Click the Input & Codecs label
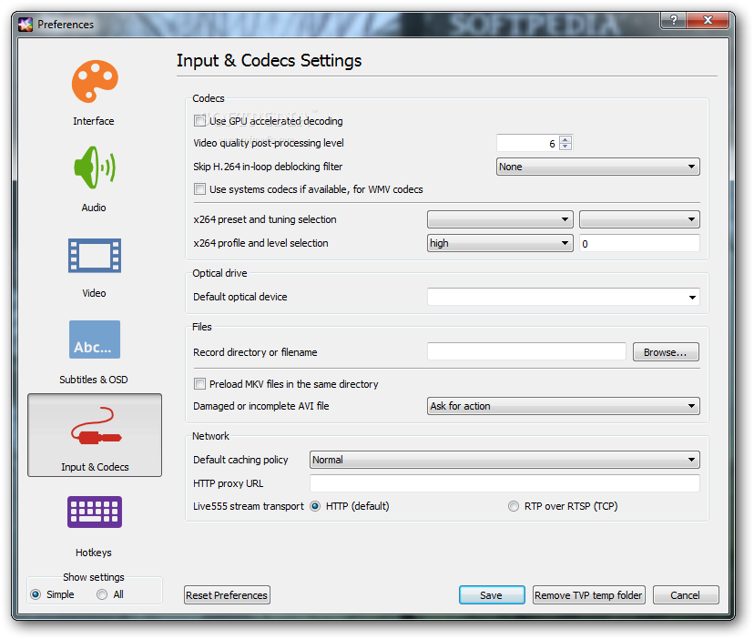Image resolution: width=754 pixels, height=639 pixels. coord(96,467)
